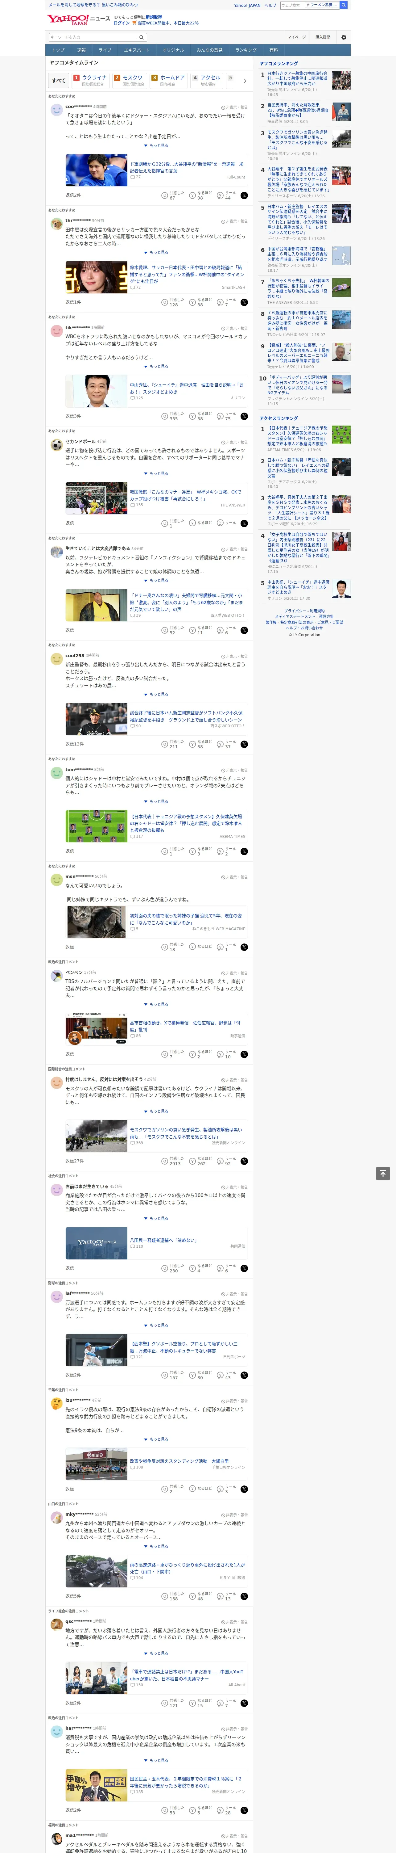
Task: Expand もっと見る on coo******** comment
Action: (156, 145)
